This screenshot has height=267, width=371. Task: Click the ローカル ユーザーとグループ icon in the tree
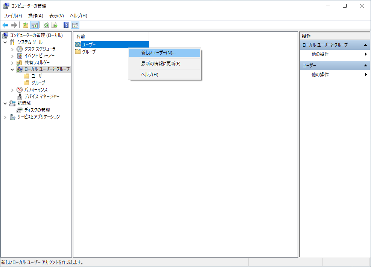[x=20, y=69]
